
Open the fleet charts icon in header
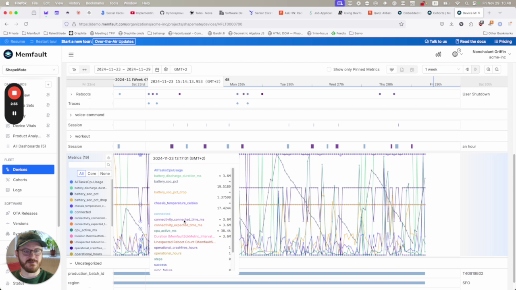[438, 54]
